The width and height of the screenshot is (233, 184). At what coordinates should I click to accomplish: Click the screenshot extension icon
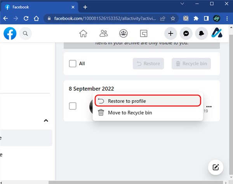(x=186, y=18)
